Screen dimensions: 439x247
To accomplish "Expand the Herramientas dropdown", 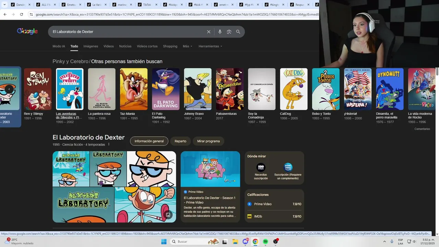I will click(210, 46).
